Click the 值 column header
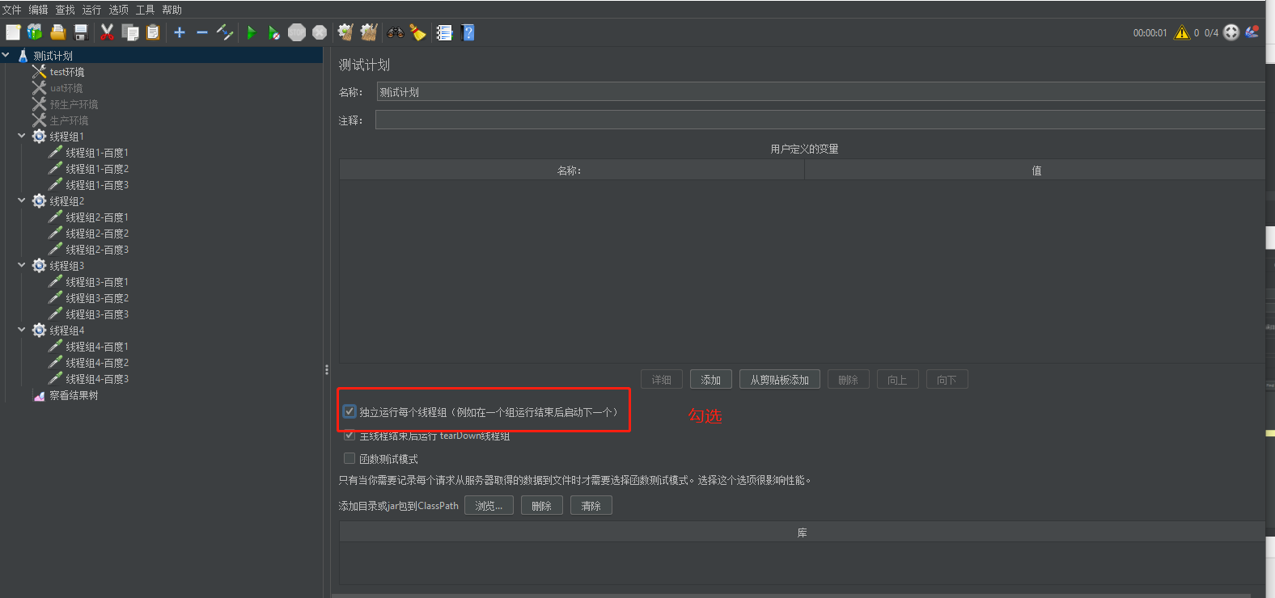Screen dimensions: 1275x598 tap(1035, 170)
